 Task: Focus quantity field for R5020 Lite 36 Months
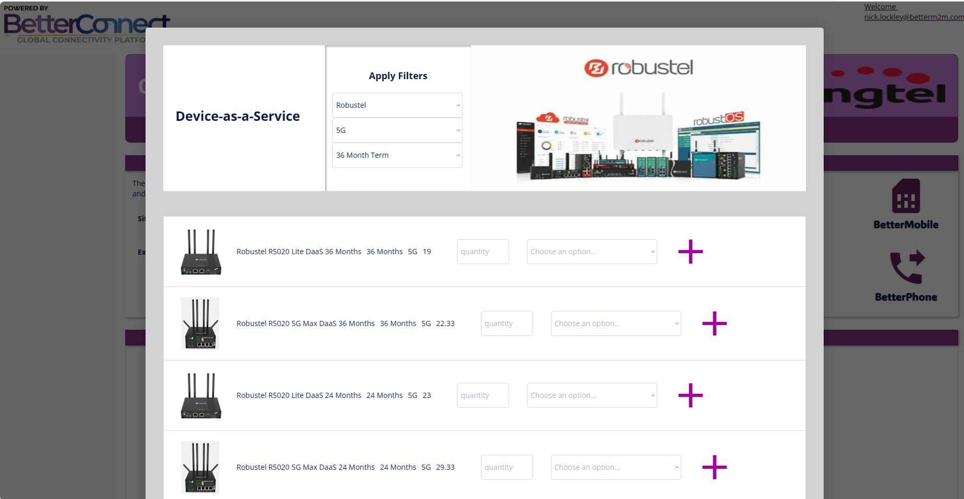483,252
